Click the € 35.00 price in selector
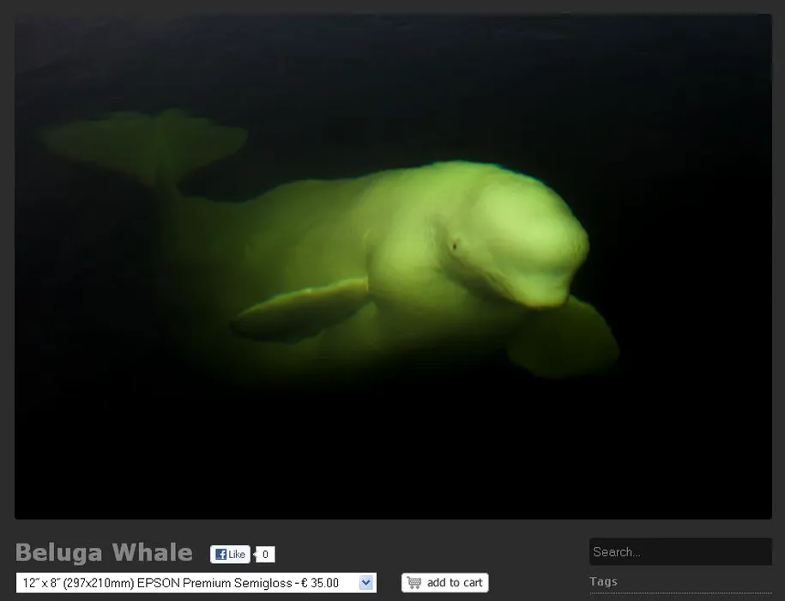 317,583
